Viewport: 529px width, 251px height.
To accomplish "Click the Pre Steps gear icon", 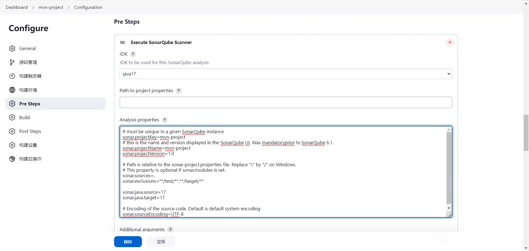I will [12, 103].
